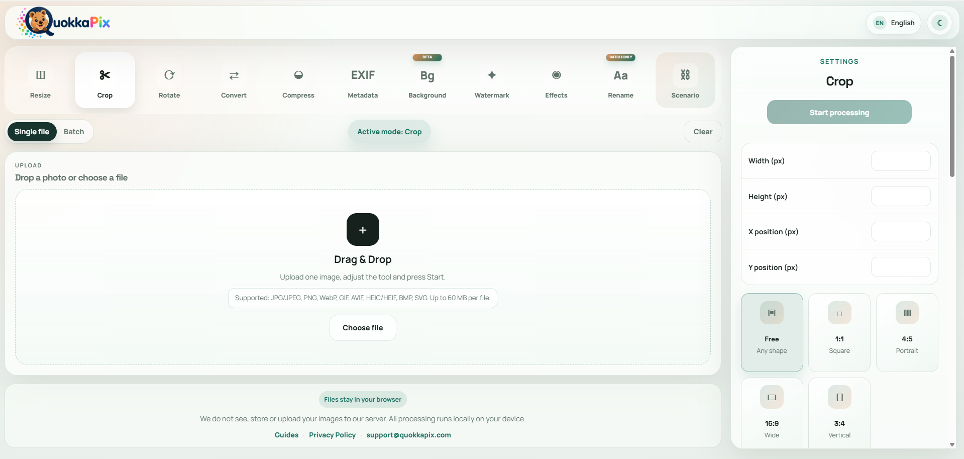Screen dimensions: 964x459
Task: Open the Watermark tool
Action: [492, 80]
